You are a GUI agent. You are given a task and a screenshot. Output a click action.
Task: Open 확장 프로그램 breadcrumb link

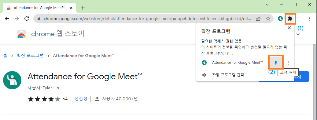coord(30,56)
